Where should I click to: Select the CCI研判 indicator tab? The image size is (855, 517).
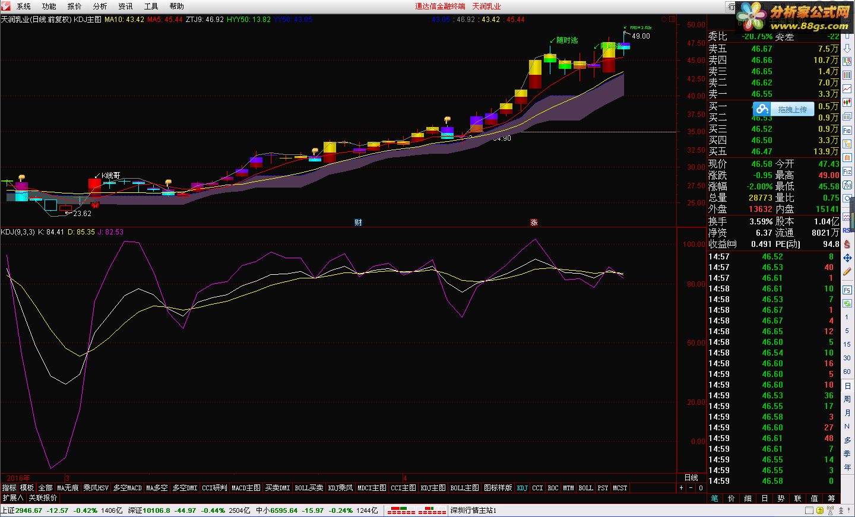pyautogui.click(x=214, y=488)
